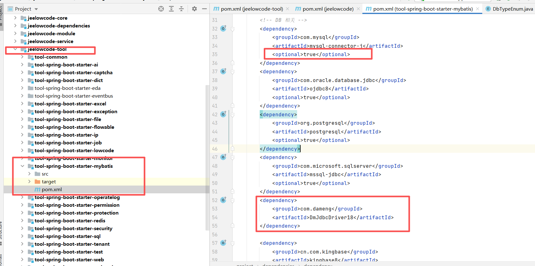Select tool-spring-boot-starter-redis in project tree
Screen dimensions: 535x266
click(70, 220)
